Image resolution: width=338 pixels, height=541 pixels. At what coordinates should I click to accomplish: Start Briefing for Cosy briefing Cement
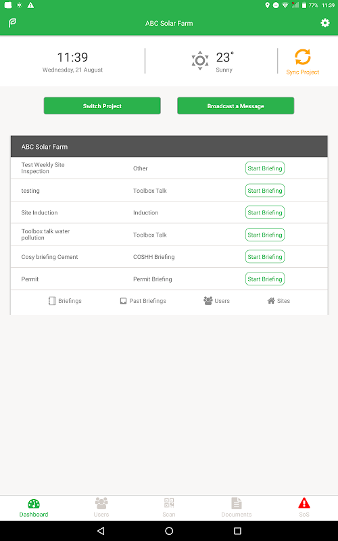click(265, 257)
